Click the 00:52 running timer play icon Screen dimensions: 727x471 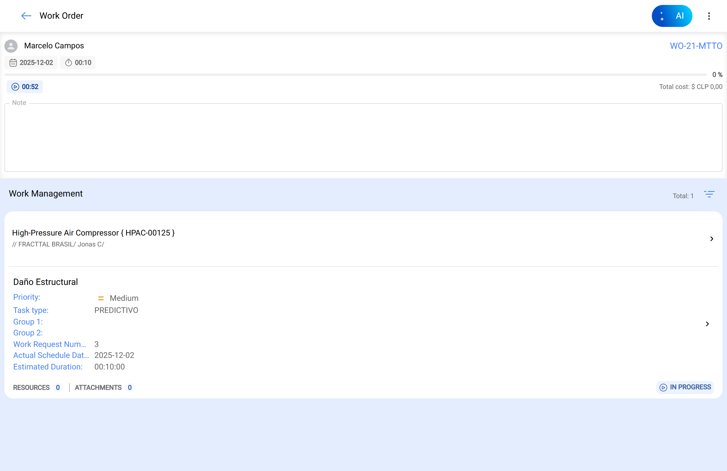click(x=15, y=87)
